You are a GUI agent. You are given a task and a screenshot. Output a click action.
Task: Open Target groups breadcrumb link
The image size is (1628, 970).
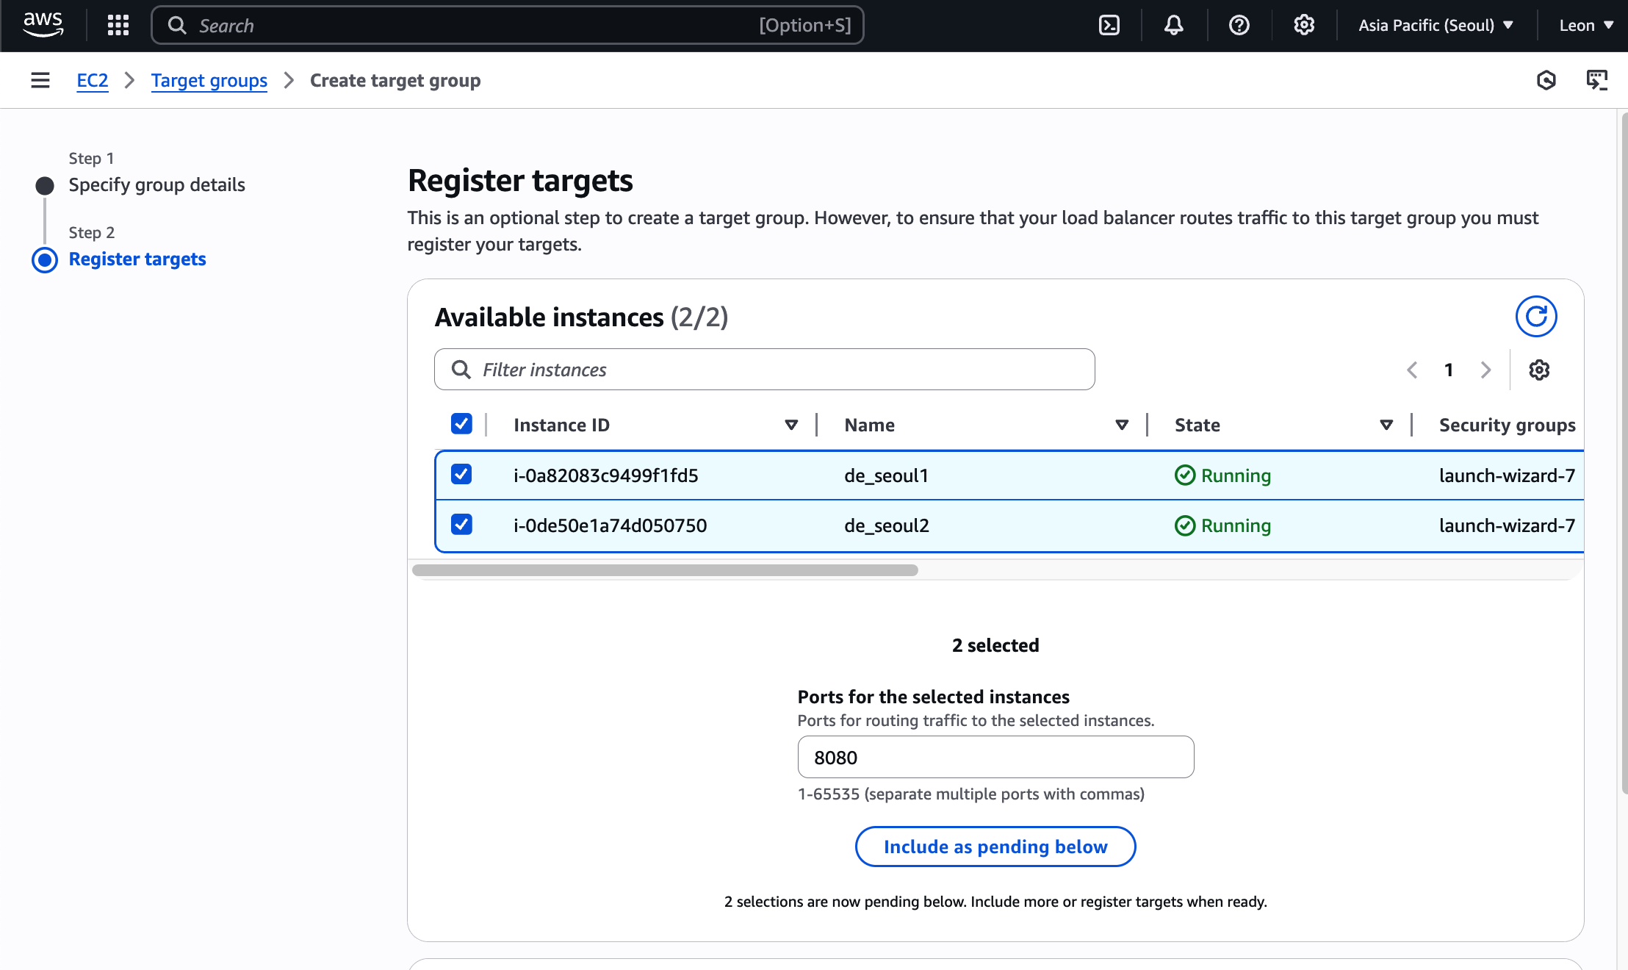point(209,80)
